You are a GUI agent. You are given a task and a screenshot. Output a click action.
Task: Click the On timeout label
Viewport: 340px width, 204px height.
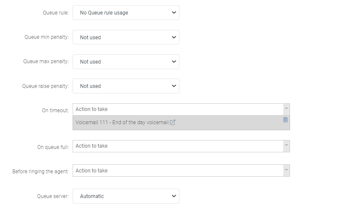[x=55, y=110]
